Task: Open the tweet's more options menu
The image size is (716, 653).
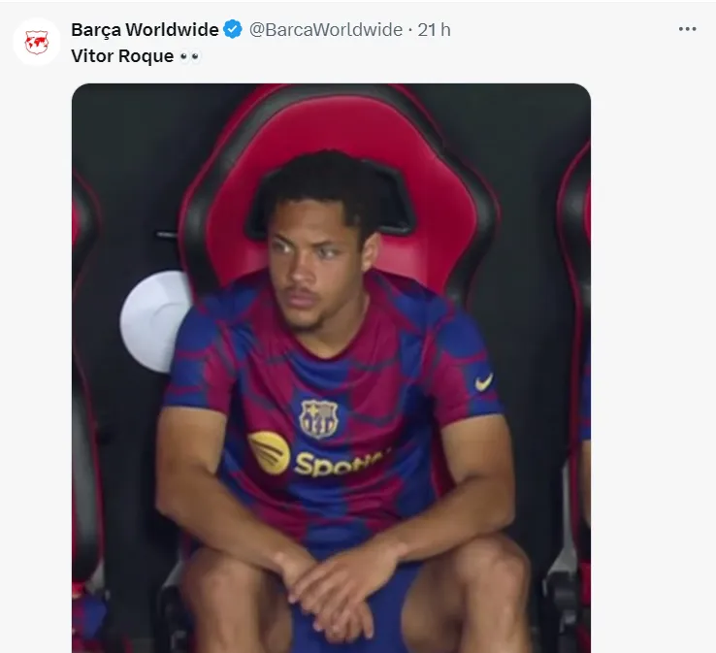Action: point(688,29)
